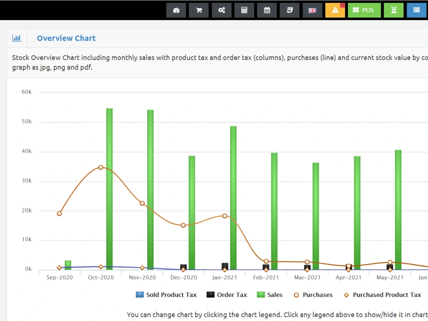Click the Nov-2020 purchases line point
Image resolution: width=428 pixels, height=321 pixels.
click(142, 203)
